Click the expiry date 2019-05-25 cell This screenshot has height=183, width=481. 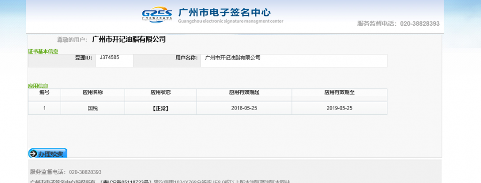tap(339, 108)
